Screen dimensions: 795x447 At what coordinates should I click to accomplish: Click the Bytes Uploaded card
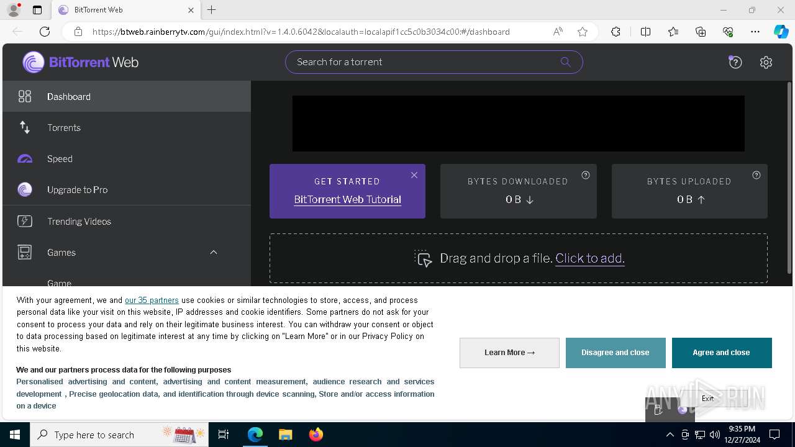pyautogui.click(x=689, y=191)
